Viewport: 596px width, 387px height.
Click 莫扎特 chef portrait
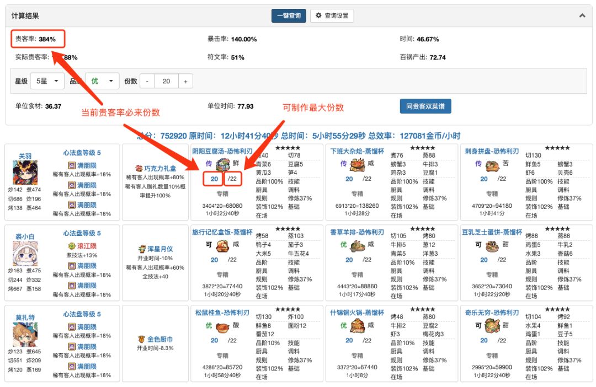pos(25,334)
